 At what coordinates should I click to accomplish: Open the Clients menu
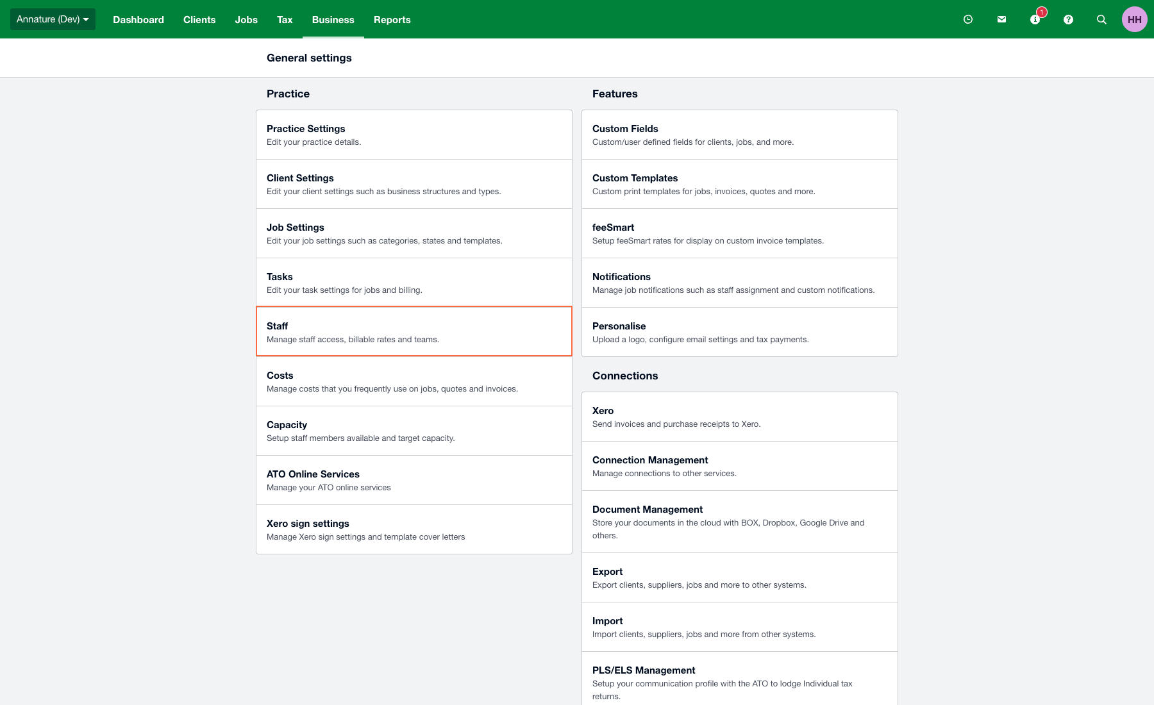(x=199, y=20)
